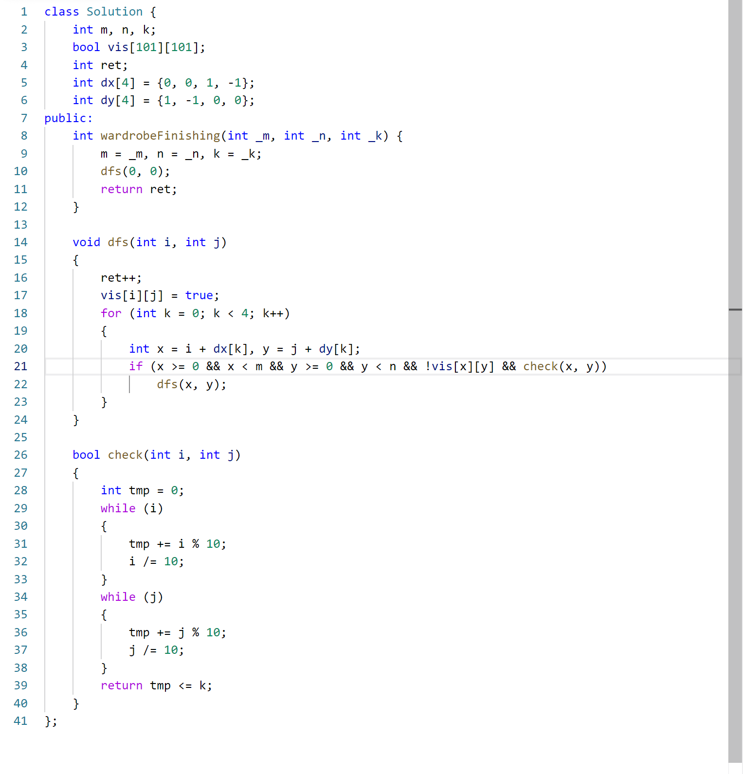Click the bool check(int i, int j) signature

click(x=157, y=455)
